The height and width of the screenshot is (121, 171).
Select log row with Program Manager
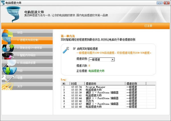click(108, 87)
